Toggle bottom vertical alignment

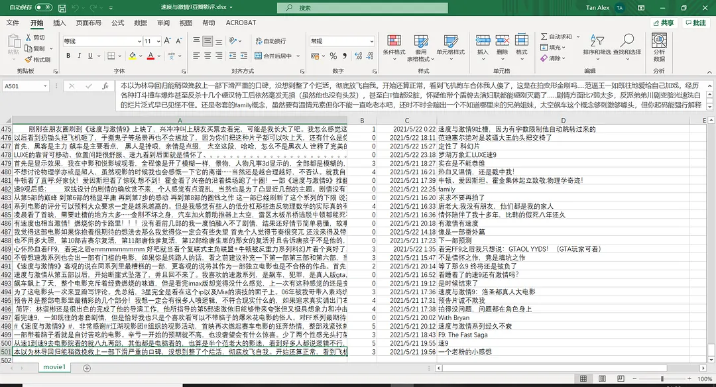point(219,41)
